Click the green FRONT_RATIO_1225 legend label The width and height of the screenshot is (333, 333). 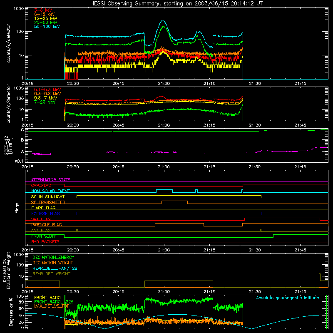54,302
